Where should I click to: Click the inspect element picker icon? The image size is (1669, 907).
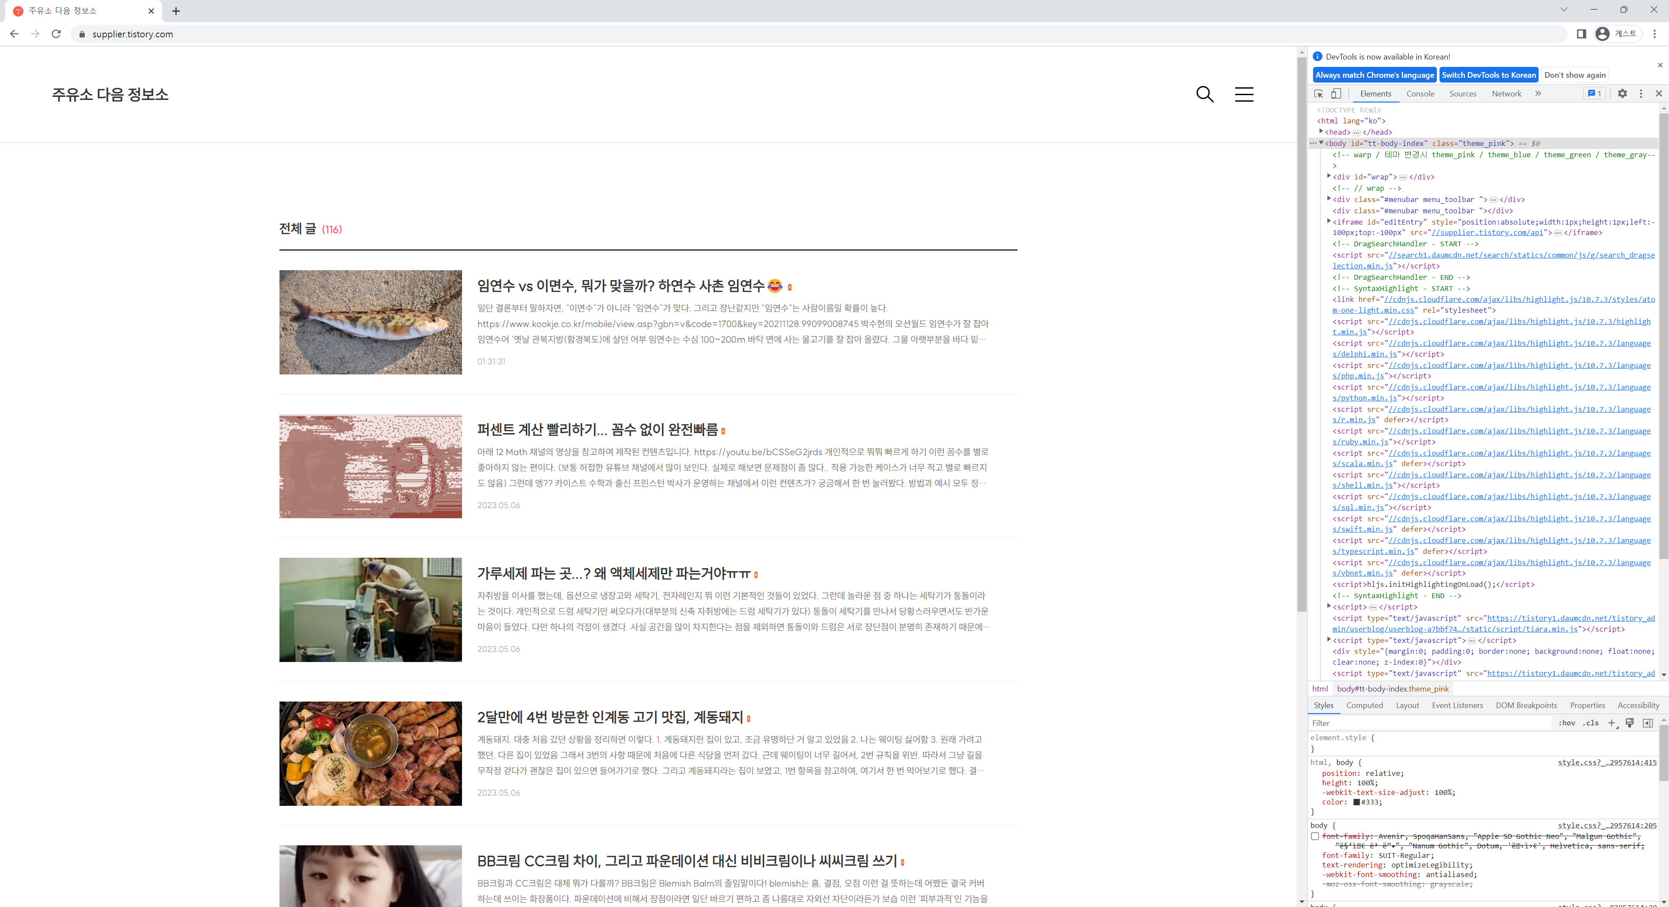(x=1319, y=94)
